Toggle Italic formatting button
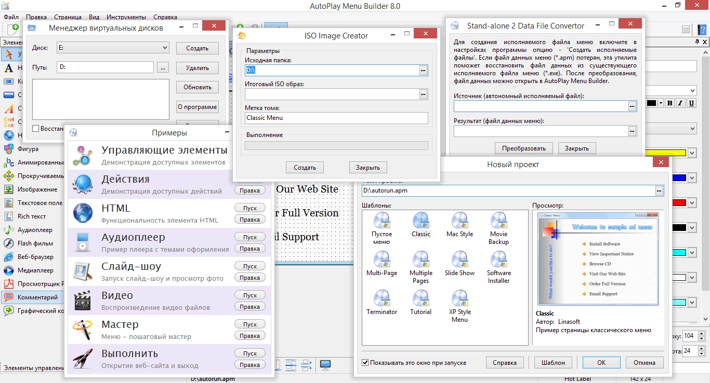The width and height of the screenshot is (710, 383). 680,103
